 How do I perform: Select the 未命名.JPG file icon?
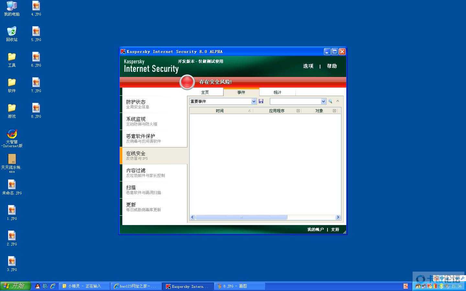click(12, 188)
